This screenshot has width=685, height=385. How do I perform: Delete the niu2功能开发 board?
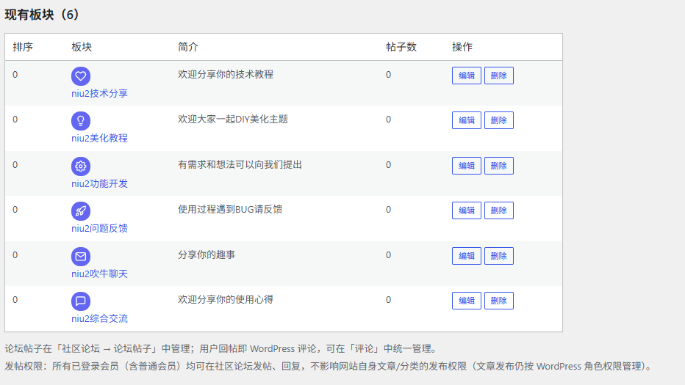[x=499, y=166]
